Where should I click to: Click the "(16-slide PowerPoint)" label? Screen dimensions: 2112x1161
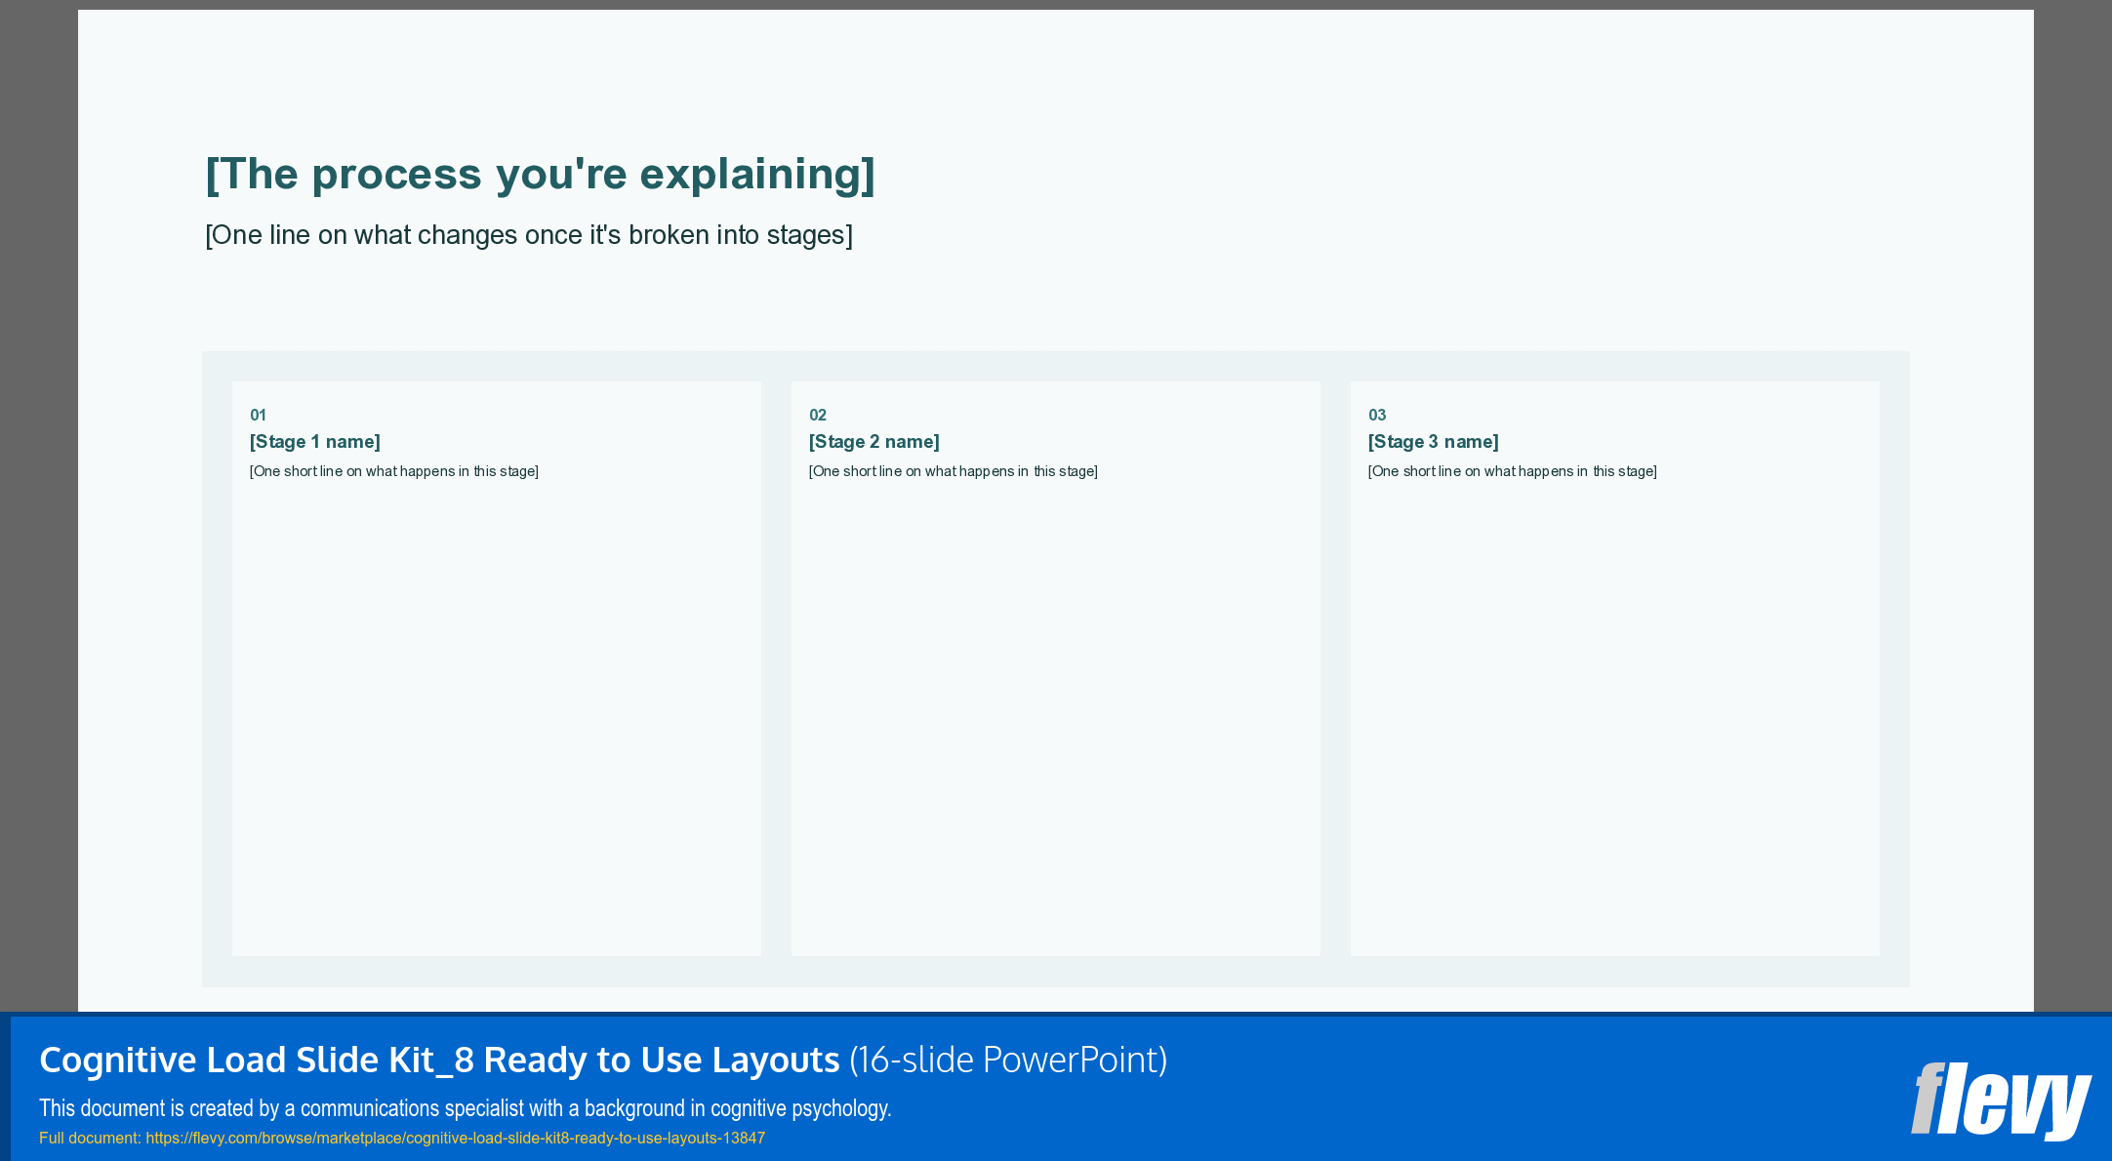[x=1008, y=1060]
